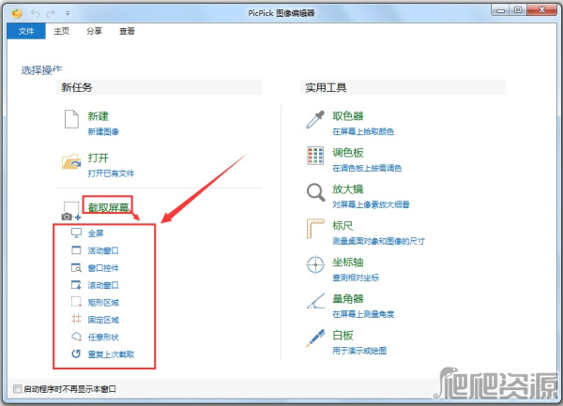This screenshot has width=563, height=406.
Task: Click 测量桌面对象和图像的尺寸 description
Action: pyautogui.click(x=378, y=241)
